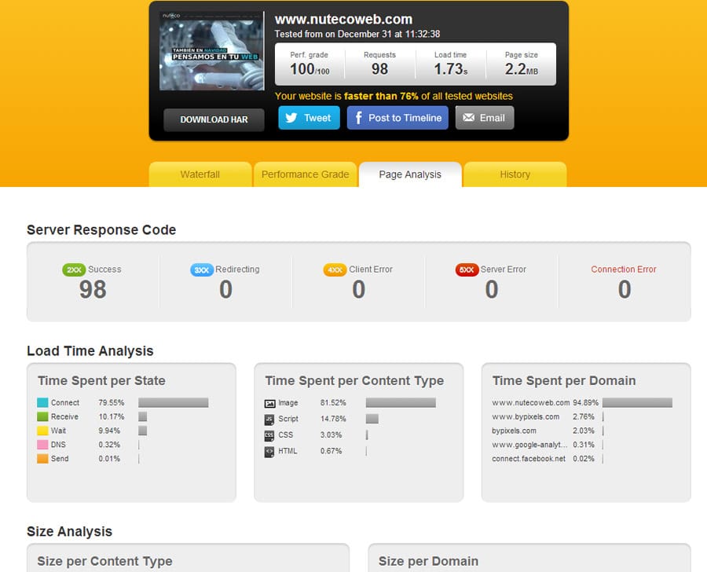This screenshot has height=572, width=707.
Task: Click the CSS content type icon
Action: point(269,436)
